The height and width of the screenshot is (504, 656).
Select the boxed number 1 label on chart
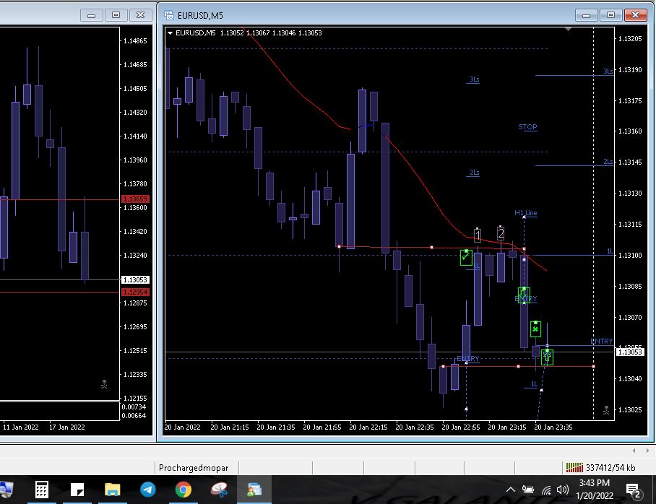point(478,235)
